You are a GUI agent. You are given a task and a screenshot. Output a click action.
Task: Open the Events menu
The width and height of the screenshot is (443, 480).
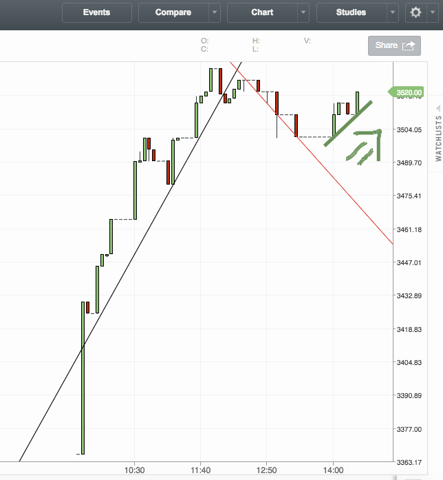96,12
